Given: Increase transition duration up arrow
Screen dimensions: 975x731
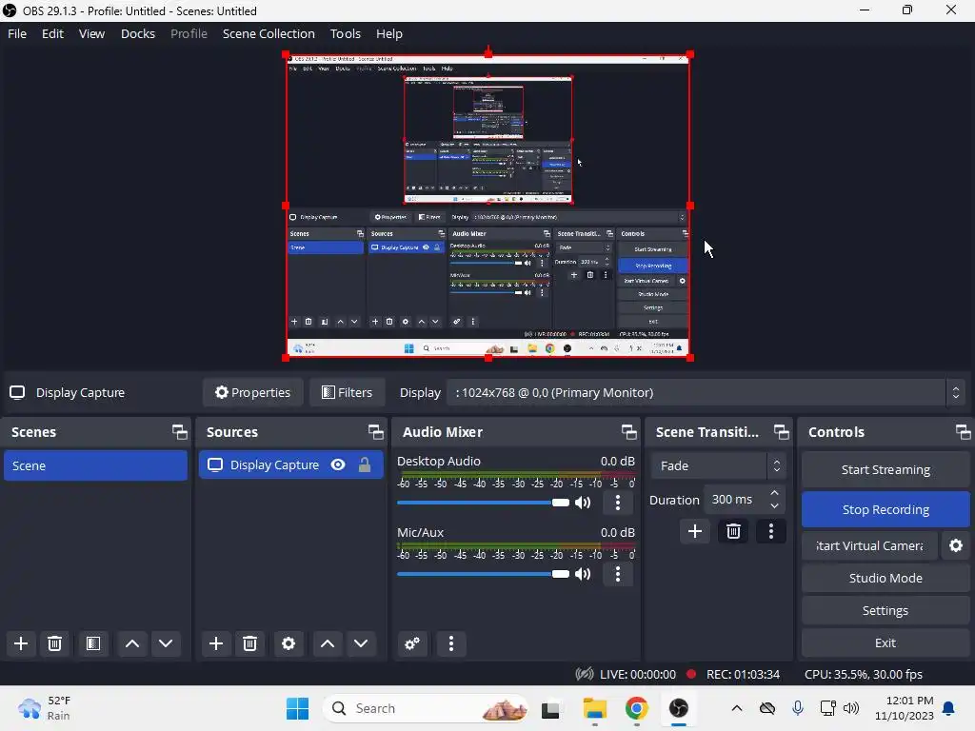Looking at the screenshot, I should point(774,493).
